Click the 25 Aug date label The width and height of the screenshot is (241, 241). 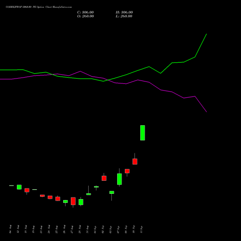[x=57, y=229]
